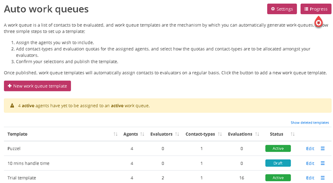The width and height of the screenshot is (333, 183).
Task: Open the Progress view
Action: (x=316, y=9)
